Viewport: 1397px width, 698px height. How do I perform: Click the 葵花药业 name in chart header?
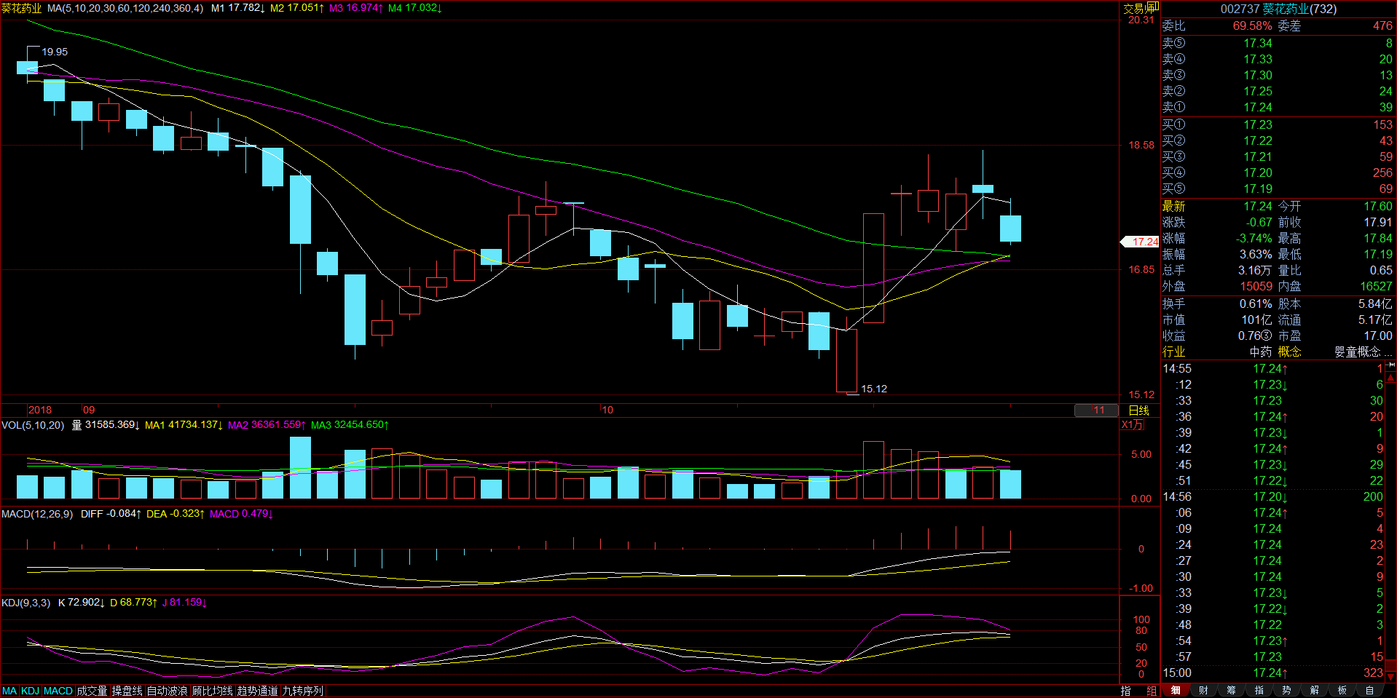[x=21, y=8]
